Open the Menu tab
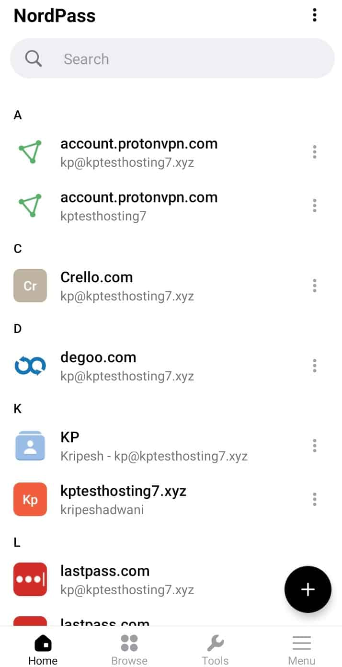 coord(301,649)
